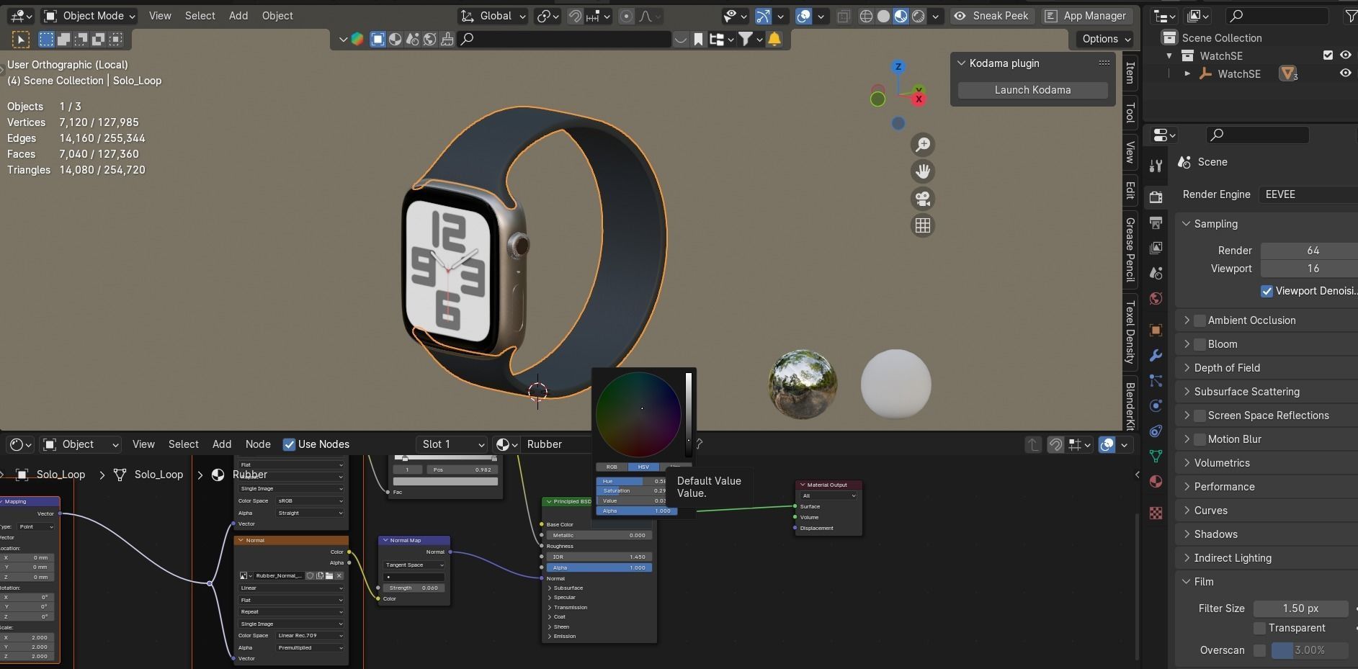Enable Bloom checkbox
This screenshot has width=1358, height=669.
(x=1200, y=344)
